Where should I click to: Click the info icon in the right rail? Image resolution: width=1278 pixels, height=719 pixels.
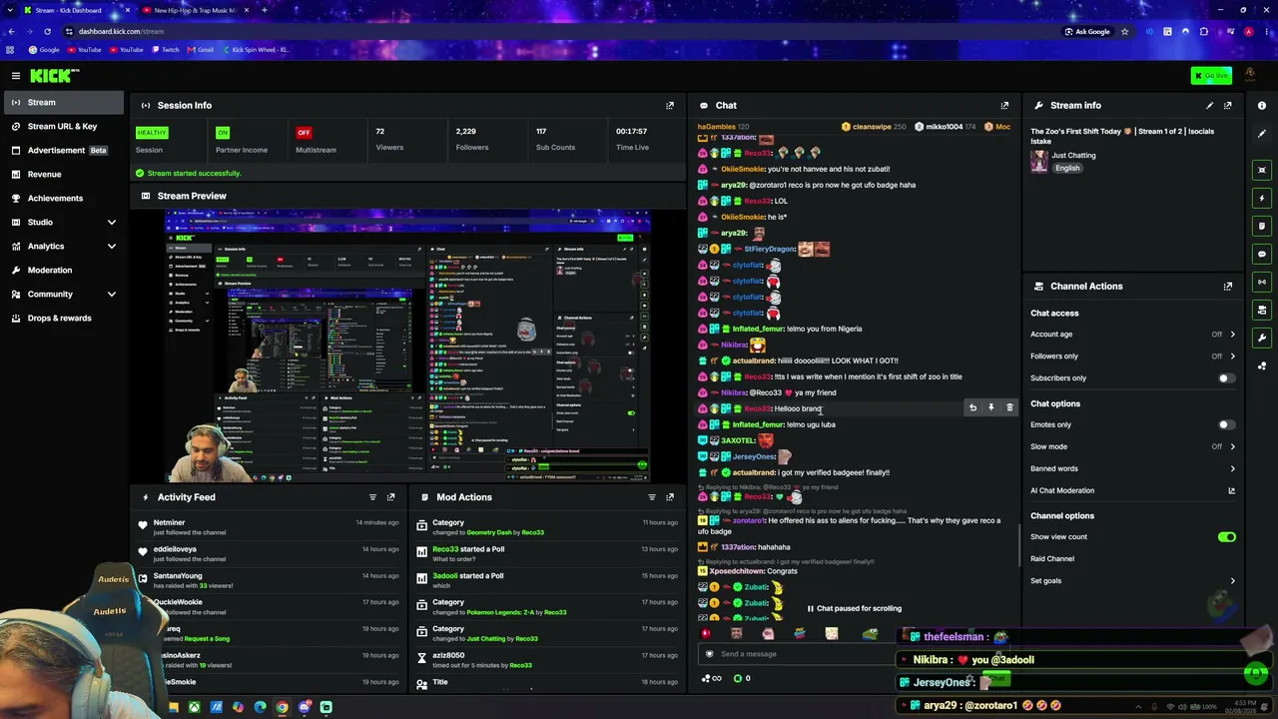1262,106
